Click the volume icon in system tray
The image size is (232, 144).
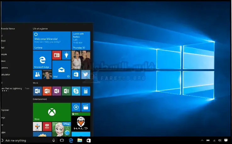coord(220,140)
